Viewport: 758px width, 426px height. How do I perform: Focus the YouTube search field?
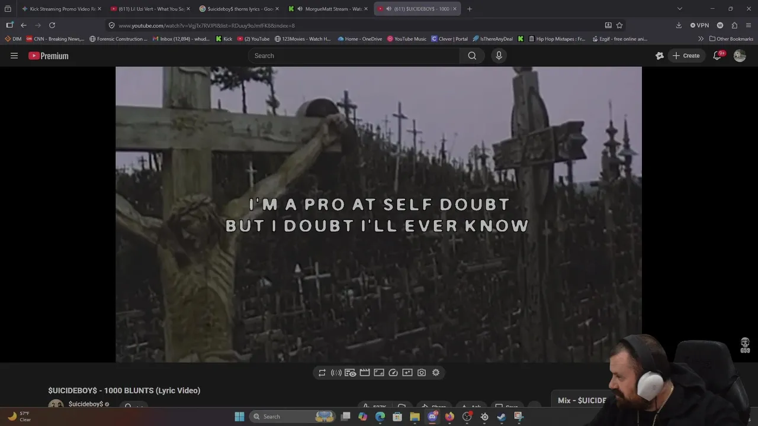coord(354,56)
